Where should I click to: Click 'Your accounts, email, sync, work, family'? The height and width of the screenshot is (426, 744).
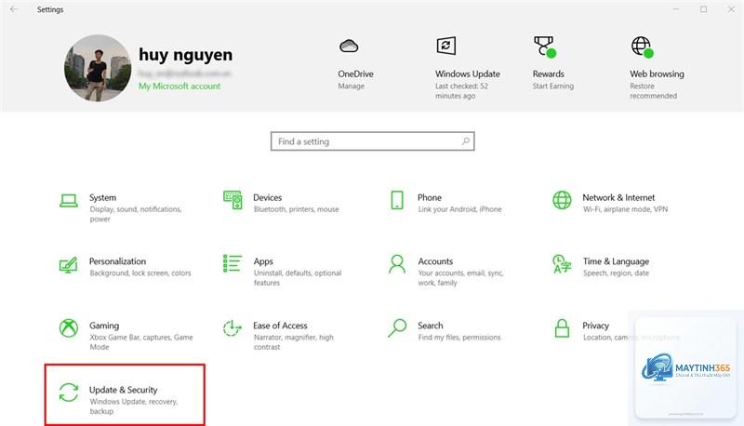pyautogui.click(x=460, y=277)
